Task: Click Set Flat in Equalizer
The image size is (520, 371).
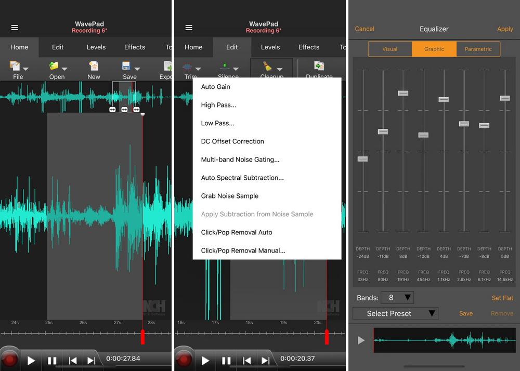Action: coord(502,298)
